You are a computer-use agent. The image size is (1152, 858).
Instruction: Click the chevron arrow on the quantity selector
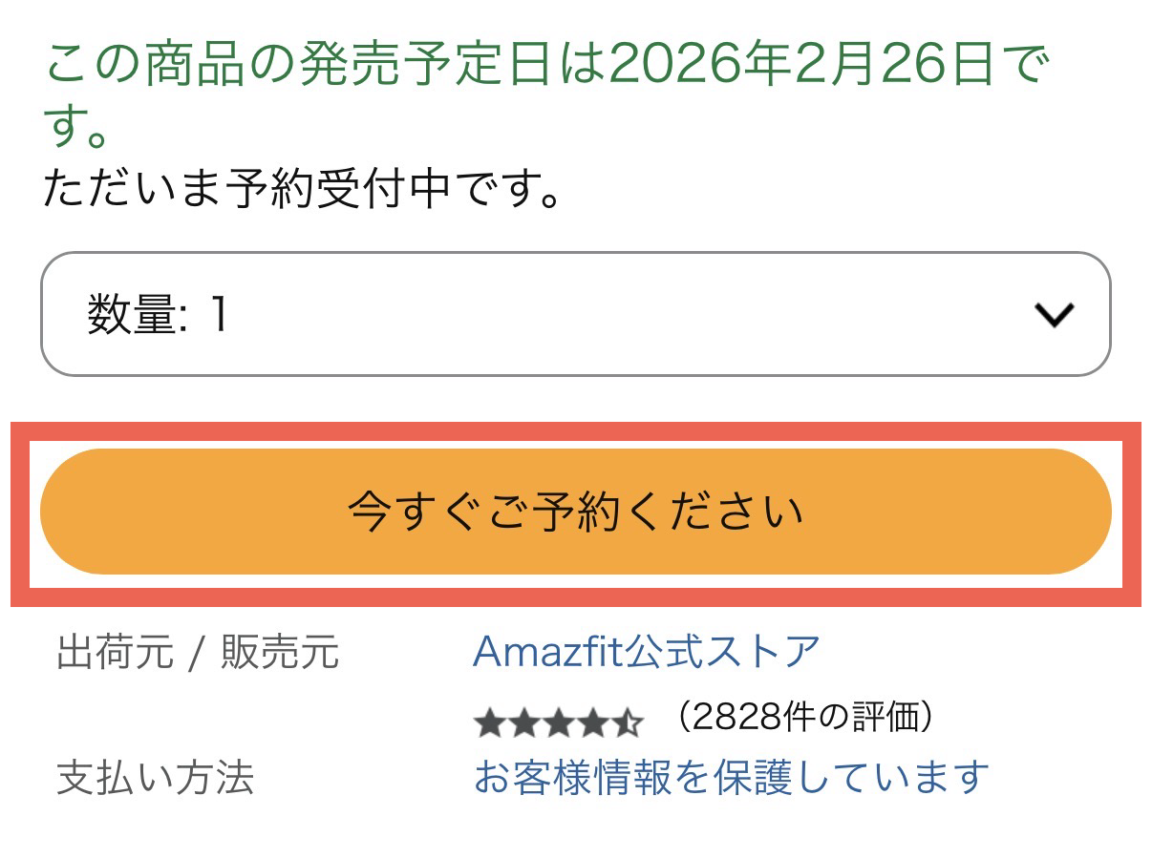(x=1055, y=315)
